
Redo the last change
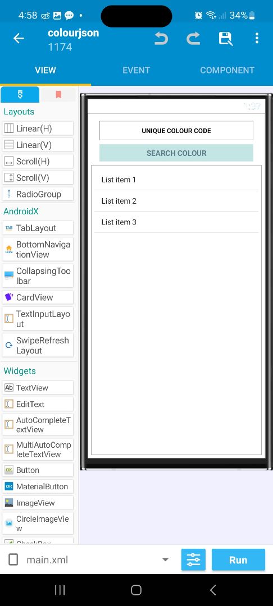click(x=193, y=38)
